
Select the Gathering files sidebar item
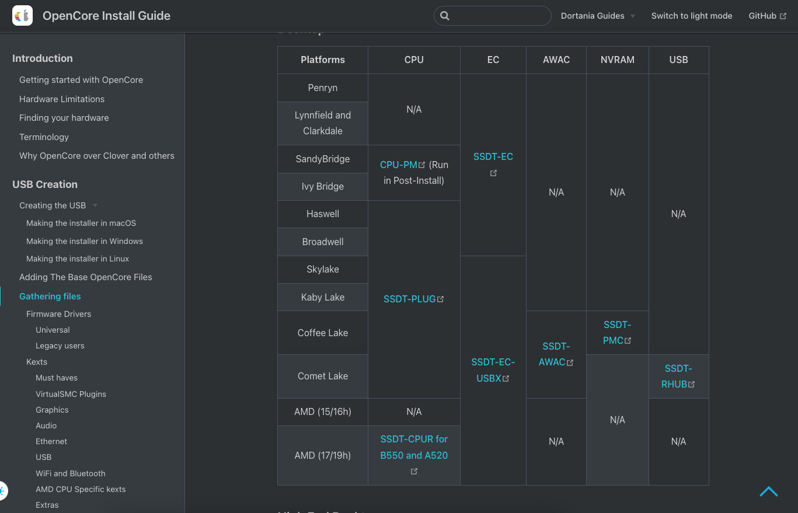[x=50, y=296]
